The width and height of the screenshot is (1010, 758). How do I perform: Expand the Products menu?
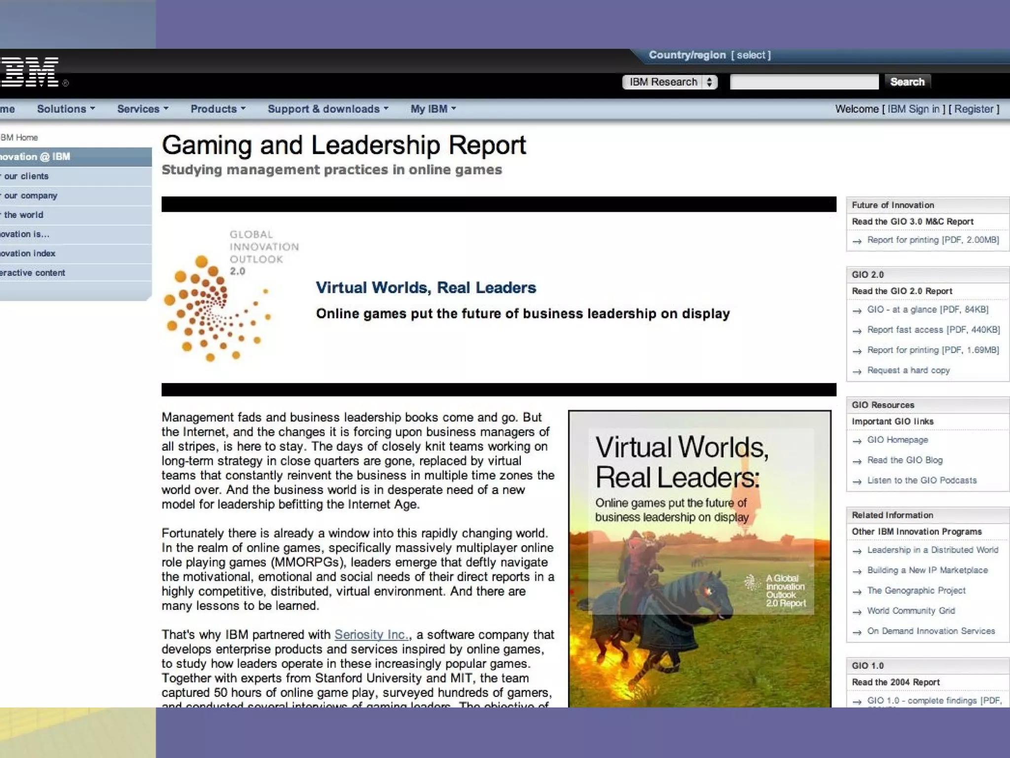click(x=218, y=109)
